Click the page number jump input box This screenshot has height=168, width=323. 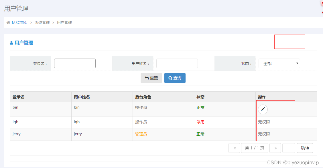tap(289, 148)
